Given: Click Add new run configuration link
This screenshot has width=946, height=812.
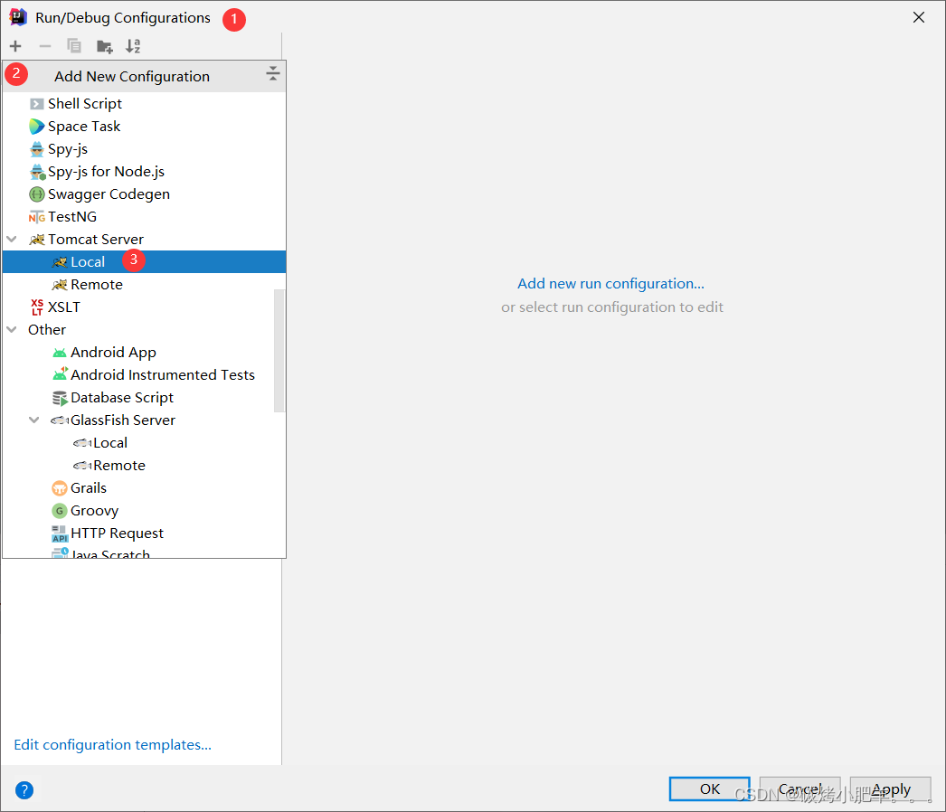Looking at the screenshot, I should 610,284.
